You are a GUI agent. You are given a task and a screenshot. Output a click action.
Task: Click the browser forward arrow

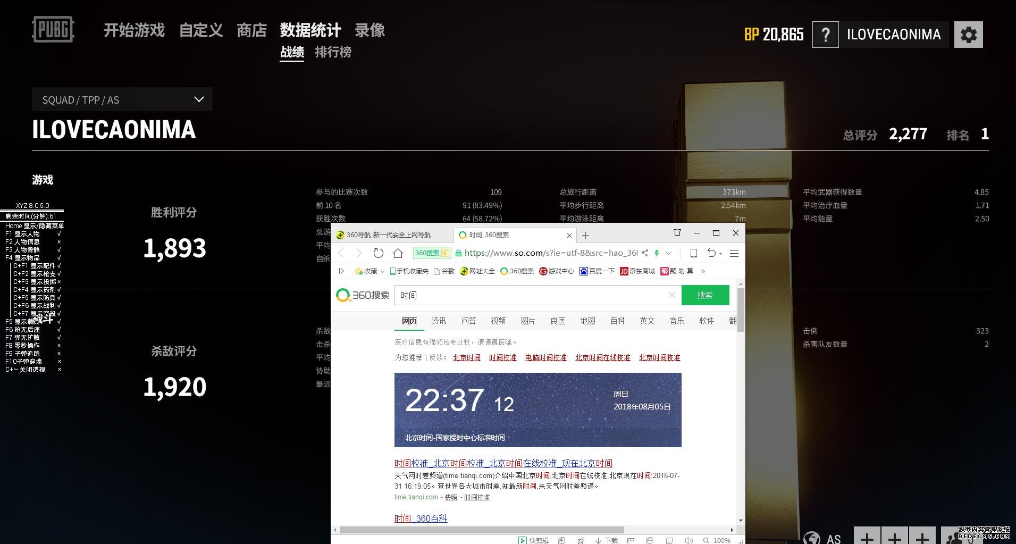(359, 253)
